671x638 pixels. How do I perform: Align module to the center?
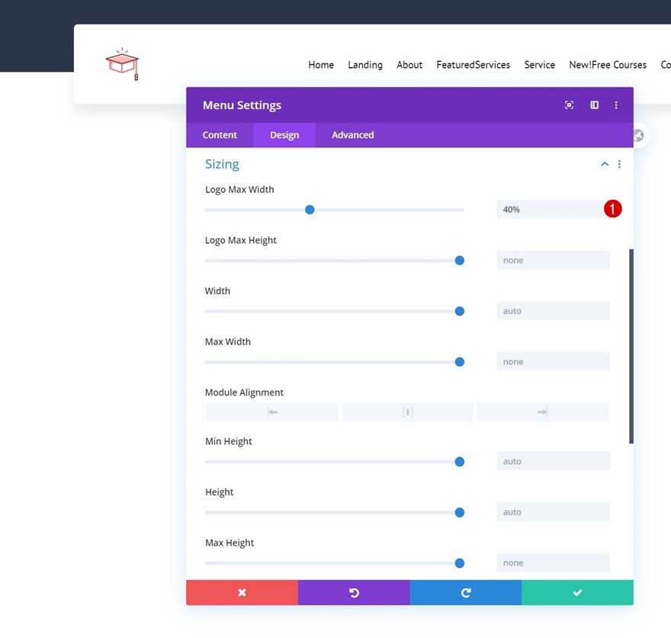click(407, 412)
